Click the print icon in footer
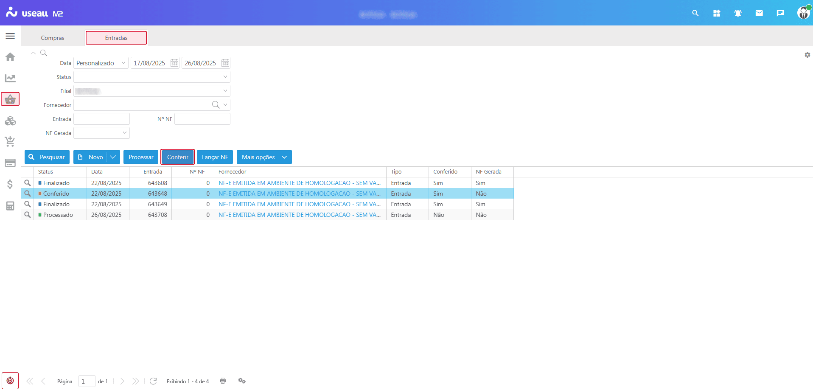813x390 pixels. click(x=223, y=381)
